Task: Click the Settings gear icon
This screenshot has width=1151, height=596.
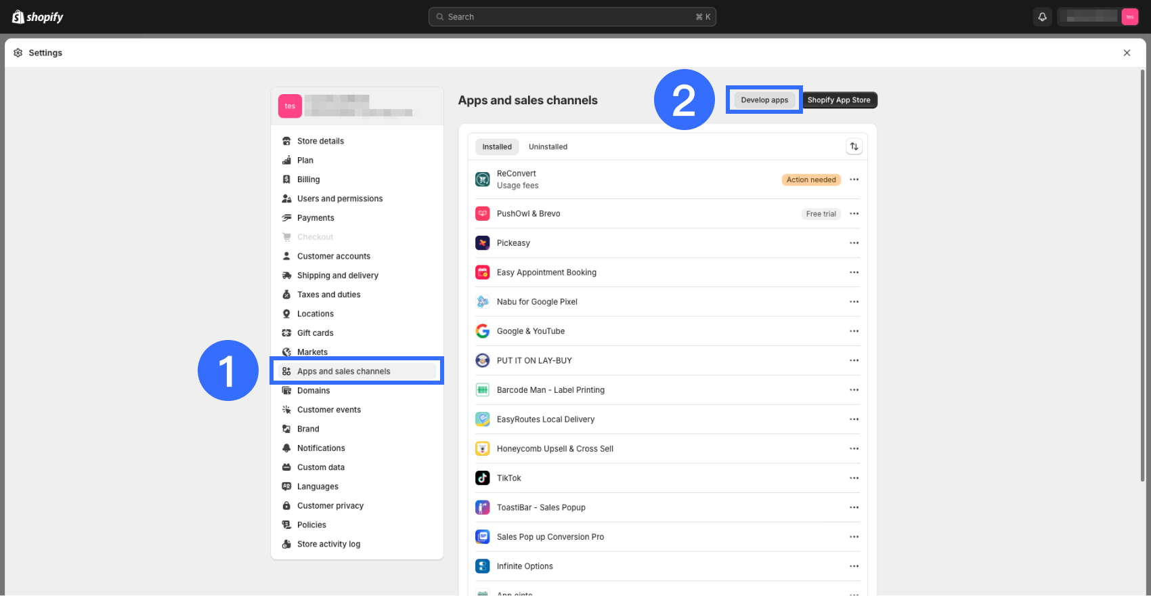Action: tap(18, 53)
